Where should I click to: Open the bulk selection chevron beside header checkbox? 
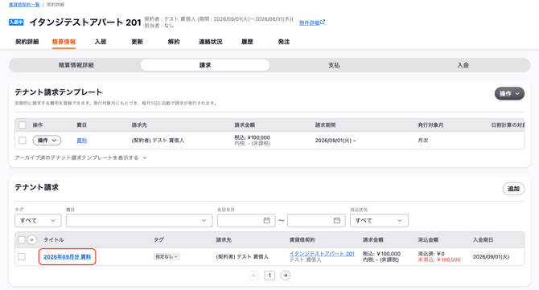pyautogui.click(x=32, y=239)
